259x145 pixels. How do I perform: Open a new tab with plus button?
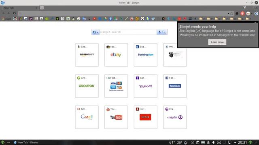(42, 8)
